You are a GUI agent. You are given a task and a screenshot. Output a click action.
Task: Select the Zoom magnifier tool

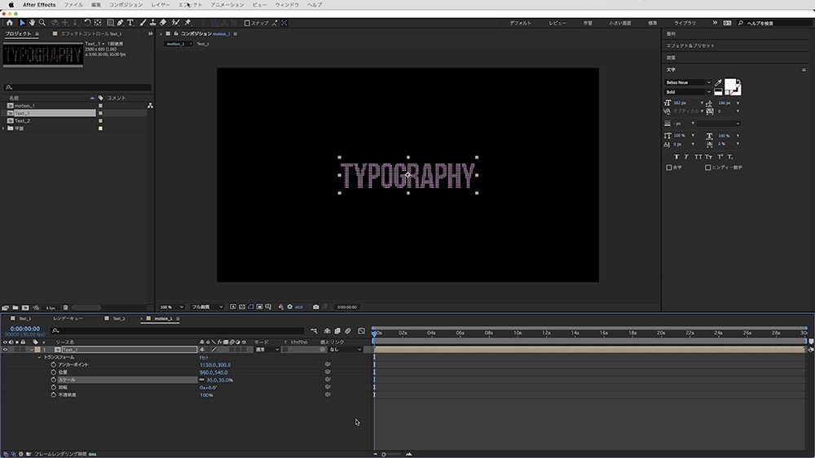pyautogui.click(x=42, y=23)
